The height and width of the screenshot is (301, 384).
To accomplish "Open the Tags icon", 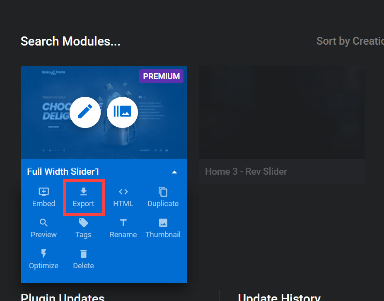I will [x=84, y=223].
